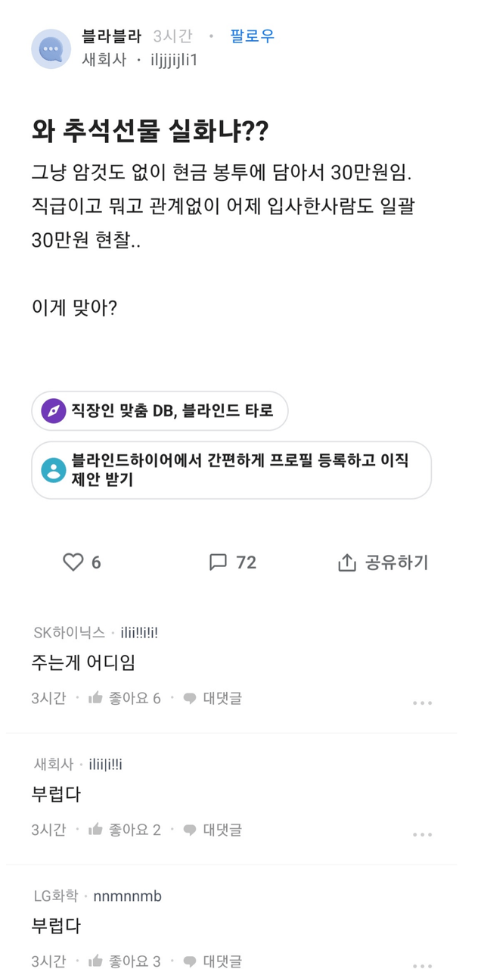Reply to SK하이닉스 comment with 대댓글
The image size is (484, 969).
(213, 698)
